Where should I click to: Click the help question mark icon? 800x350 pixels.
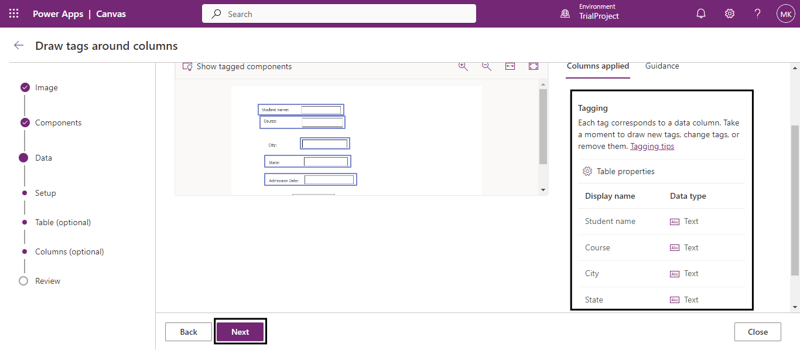(x=757, y=13)
